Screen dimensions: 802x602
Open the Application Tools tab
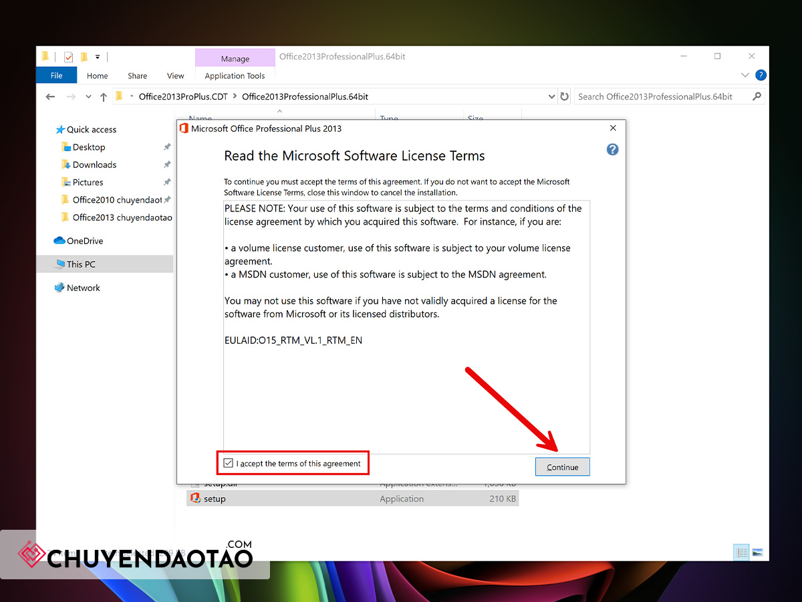[235, 76]
